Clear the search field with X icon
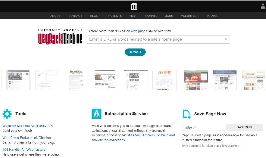Screen dimensions: 266x158 [x=226, y=39]
